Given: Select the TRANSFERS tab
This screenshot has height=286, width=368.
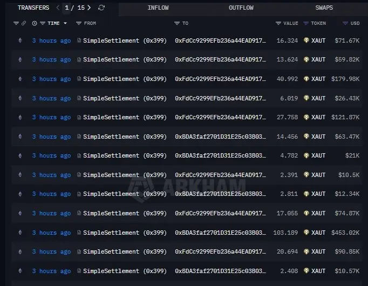Looking at the screenshot, I should click(33, 8).
